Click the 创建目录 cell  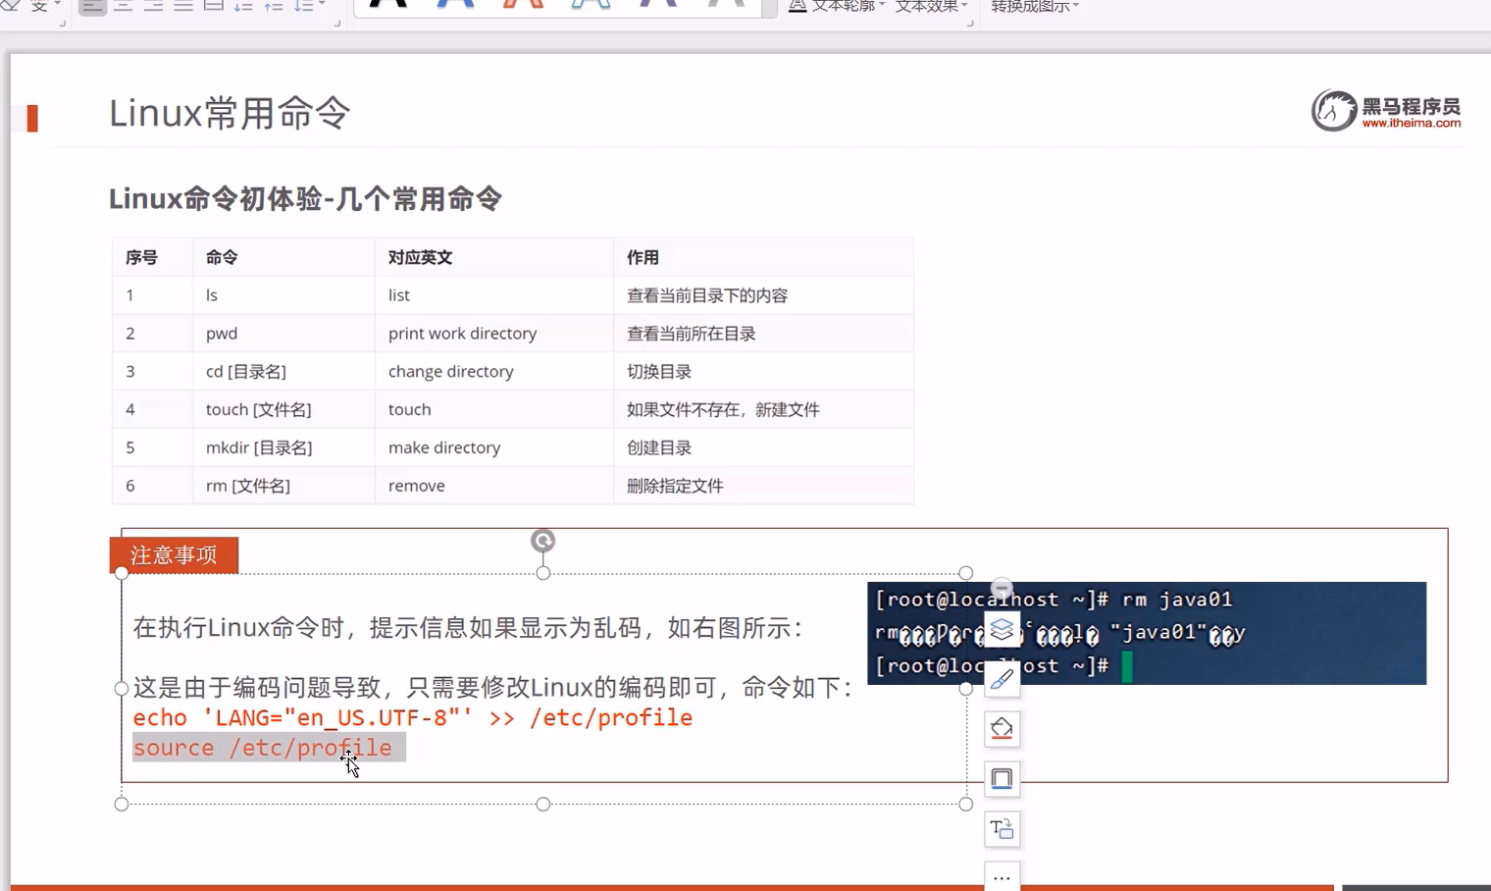763,447
